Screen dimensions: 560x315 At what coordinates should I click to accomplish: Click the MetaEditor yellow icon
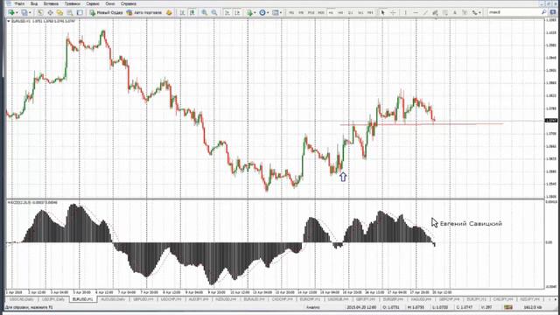pos(169,12)
